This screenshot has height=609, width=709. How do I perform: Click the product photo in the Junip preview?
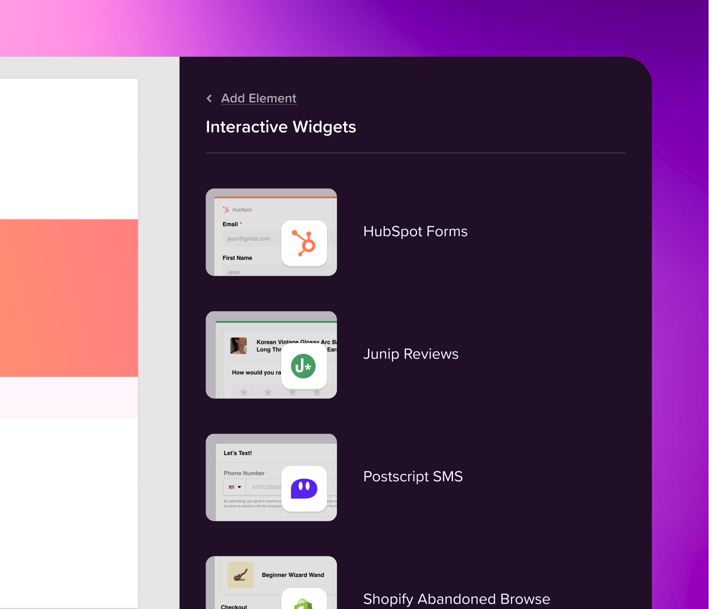coord(238,347)
